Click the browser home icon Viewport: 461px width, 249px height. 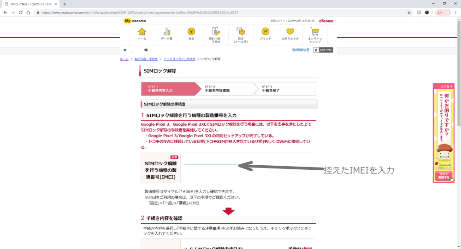tap(28, 12)
